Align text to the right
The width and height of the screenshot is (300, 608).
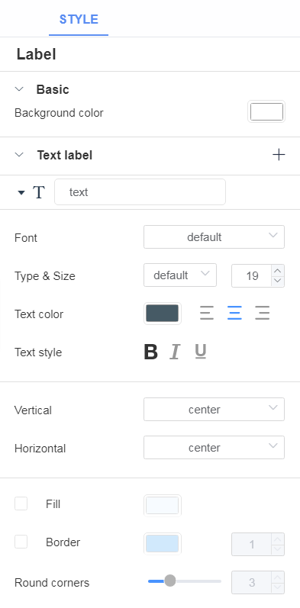[x=263, y=313]
